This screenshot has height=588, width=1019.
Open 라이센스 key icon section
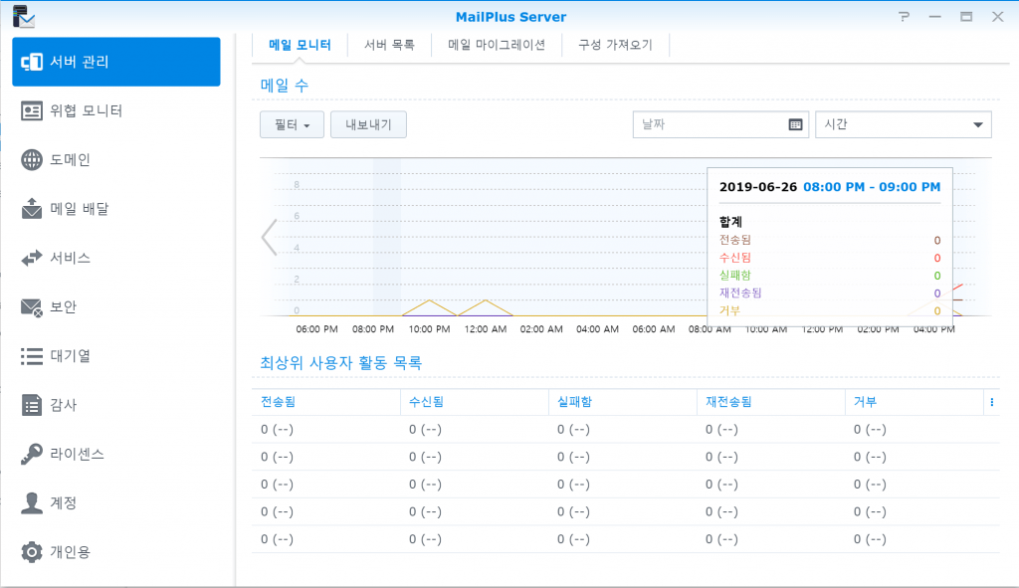(x=32, y=454)
